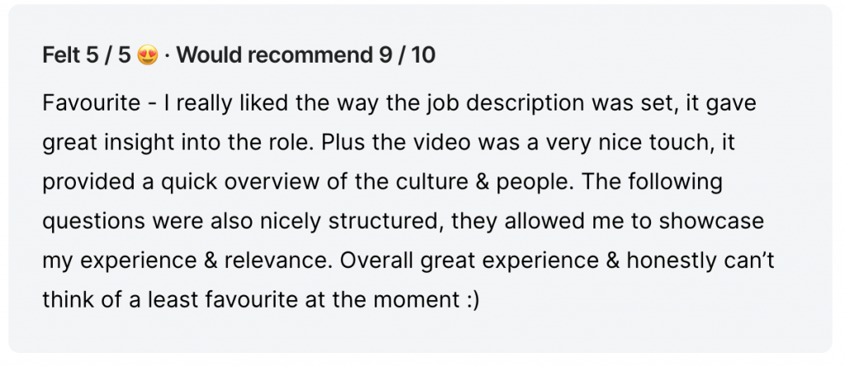Screen dimensions: 845x367
Task: Click the word "Favourite" starting the review
Action: point(92,103)
